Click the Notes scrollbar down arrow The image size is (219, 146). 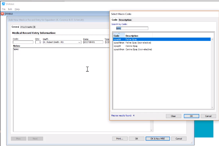(152, 130)
